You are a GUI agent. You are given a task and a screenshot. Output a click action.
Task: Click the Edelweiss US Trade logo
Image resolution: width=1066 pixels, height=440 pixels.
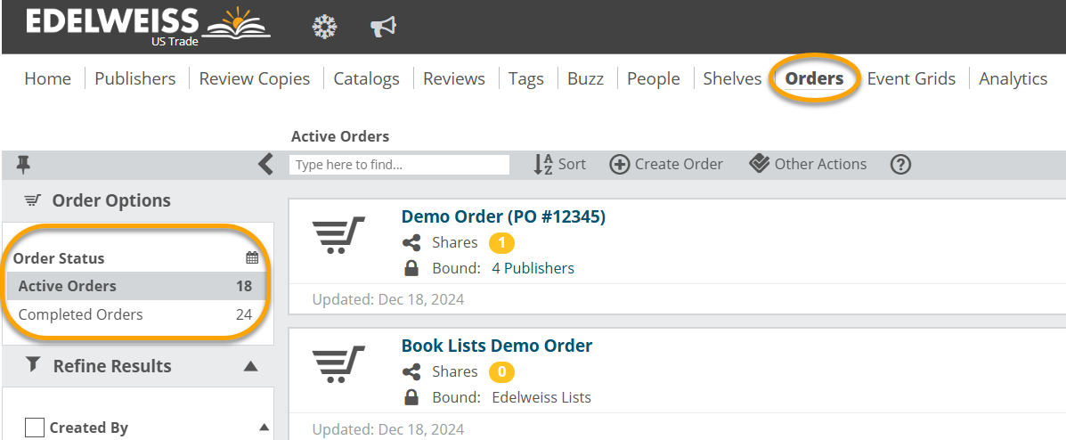tap(147, 27)
